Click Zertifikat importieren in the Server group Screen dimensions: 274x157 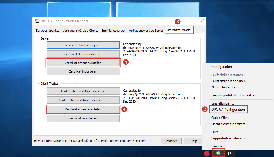click(83, 71)
